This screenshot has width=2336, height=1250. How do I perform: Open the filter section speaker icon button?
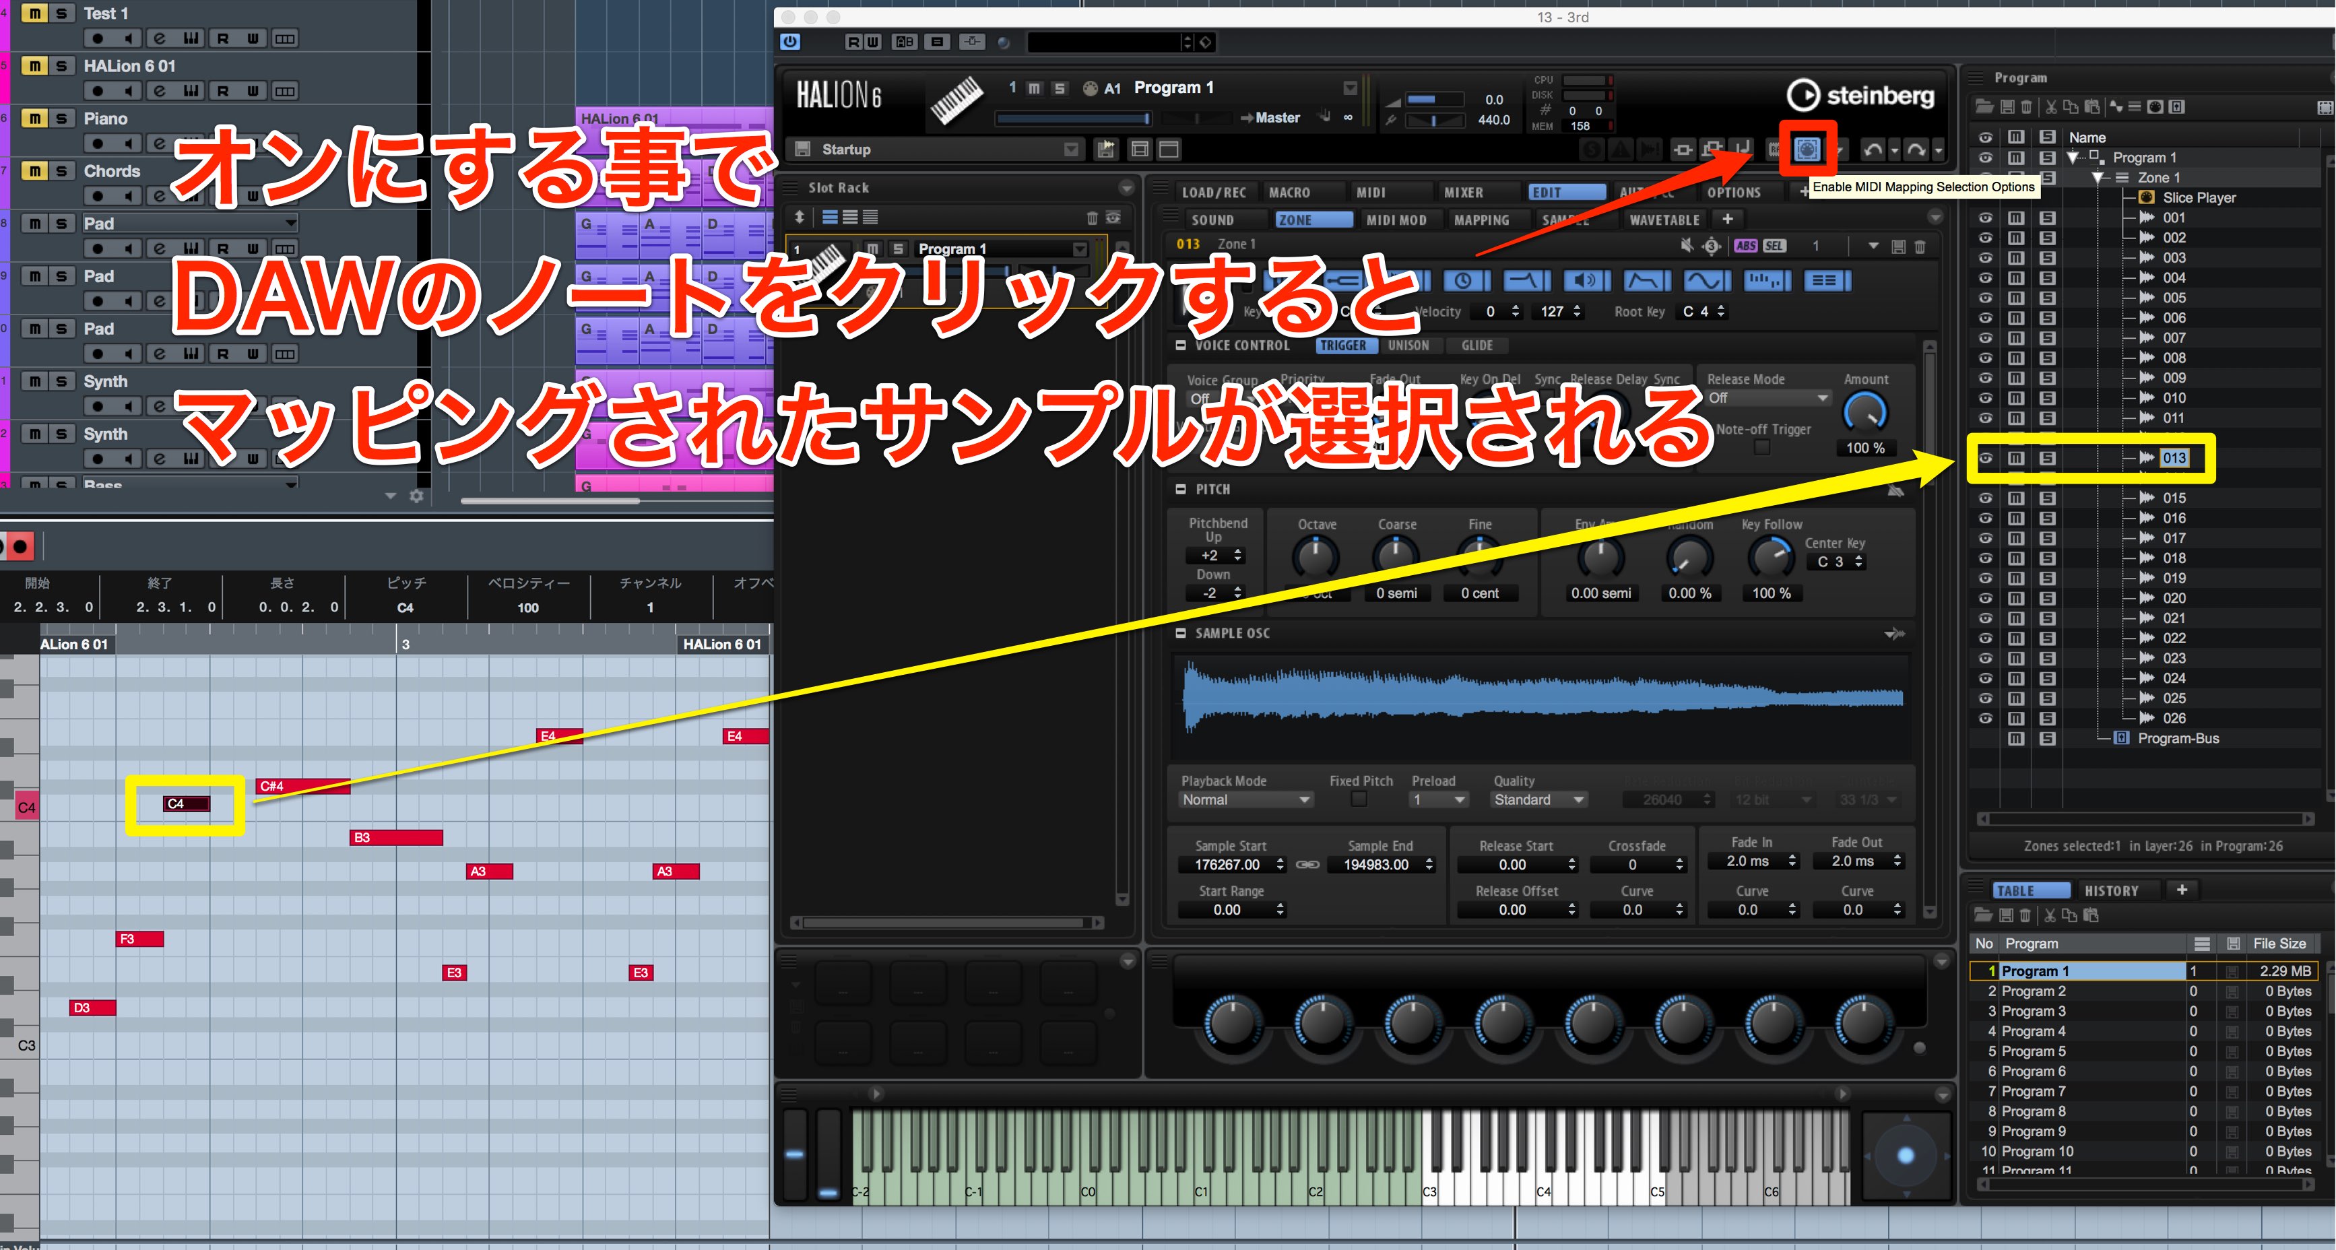pyautogui.click(x=1586, y=281)
